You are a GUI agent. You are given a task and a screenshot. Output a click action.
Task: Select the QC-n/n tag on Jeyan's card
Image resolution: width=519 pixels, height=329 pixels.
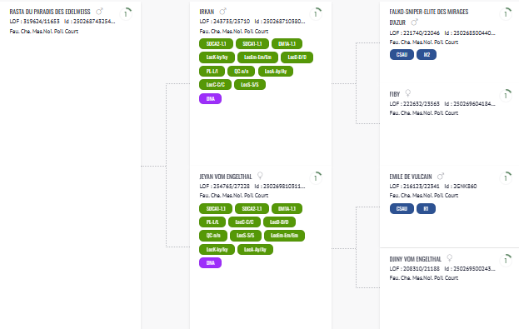pos(213,236)
